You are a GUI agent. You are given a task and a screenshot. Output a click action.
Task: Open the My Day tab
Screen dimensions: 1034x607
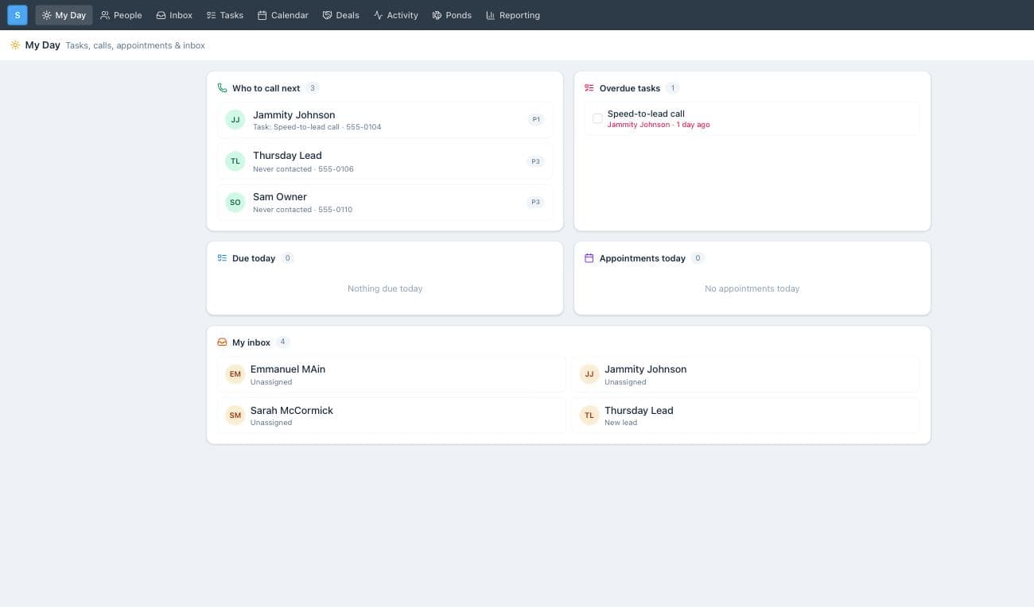tap(64, 15)
